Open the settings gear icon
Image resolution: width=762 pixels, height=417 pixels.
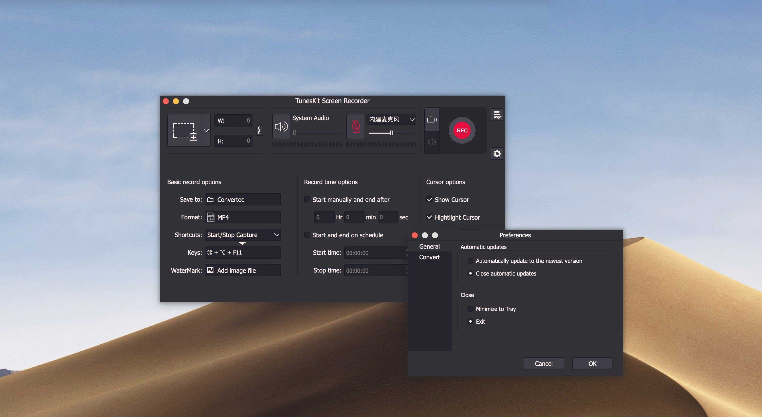pyautogui.click(x=497, y=154)
